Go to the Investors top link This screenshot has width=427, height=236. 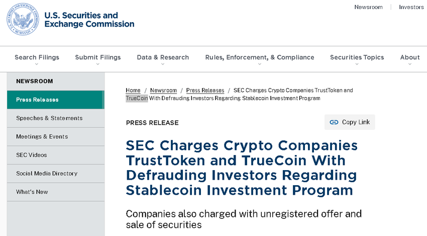click(x=411, y=7)
